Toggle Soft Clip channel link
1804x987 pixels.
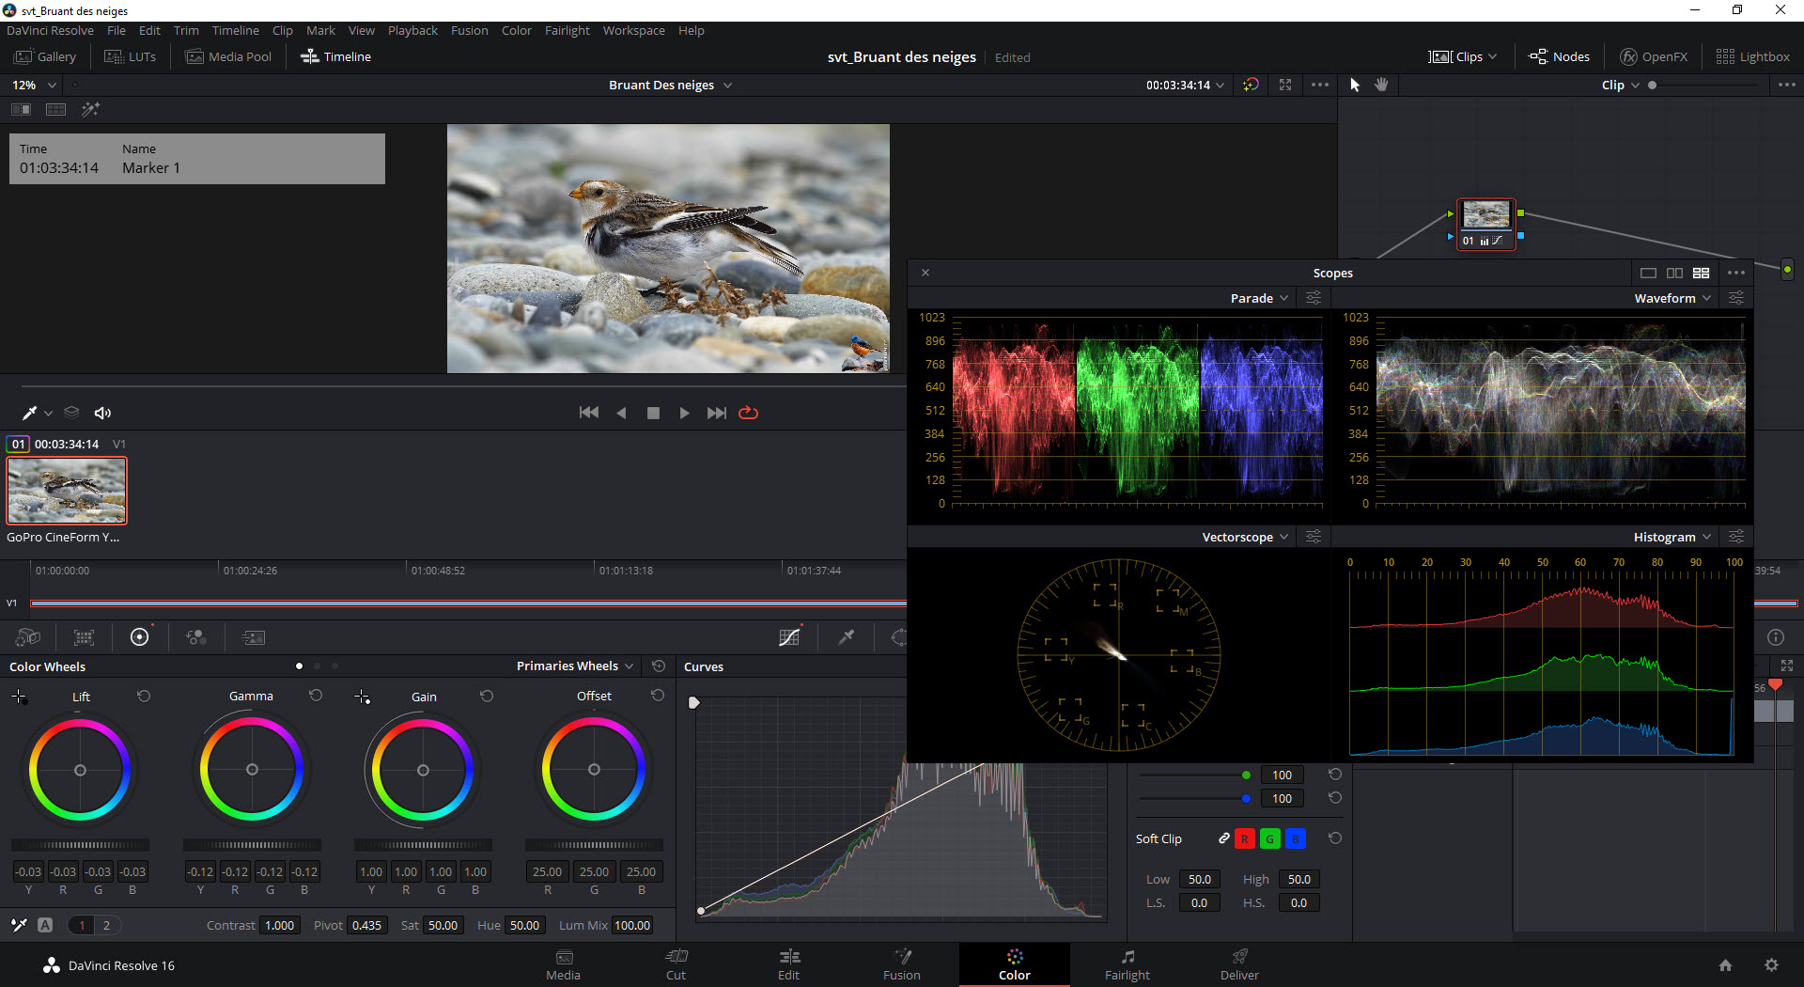[1223, 838]
